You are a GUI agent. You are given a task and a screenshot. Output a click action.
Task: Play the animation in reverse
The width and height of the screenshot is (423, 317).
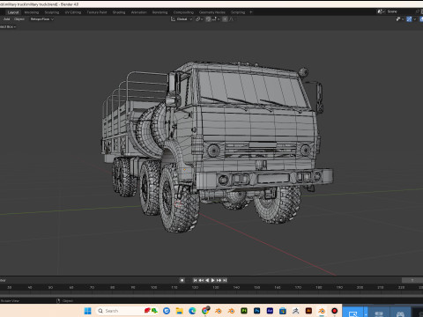click(207, 280)
